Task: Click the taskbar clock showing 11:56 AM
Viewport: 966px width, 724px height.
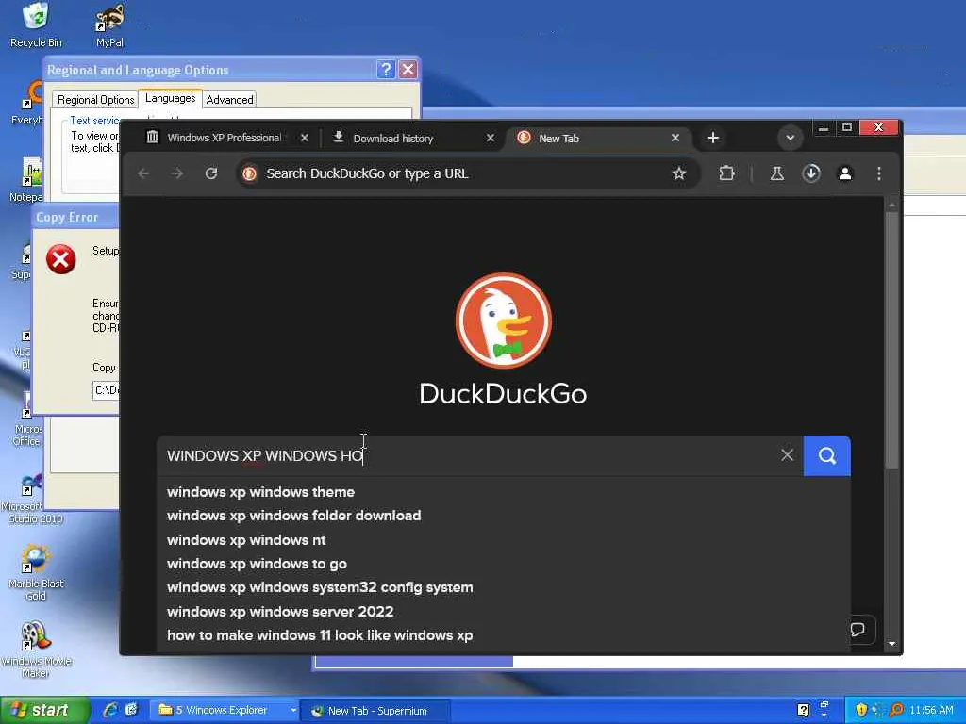Action: (x=931, y=710)
